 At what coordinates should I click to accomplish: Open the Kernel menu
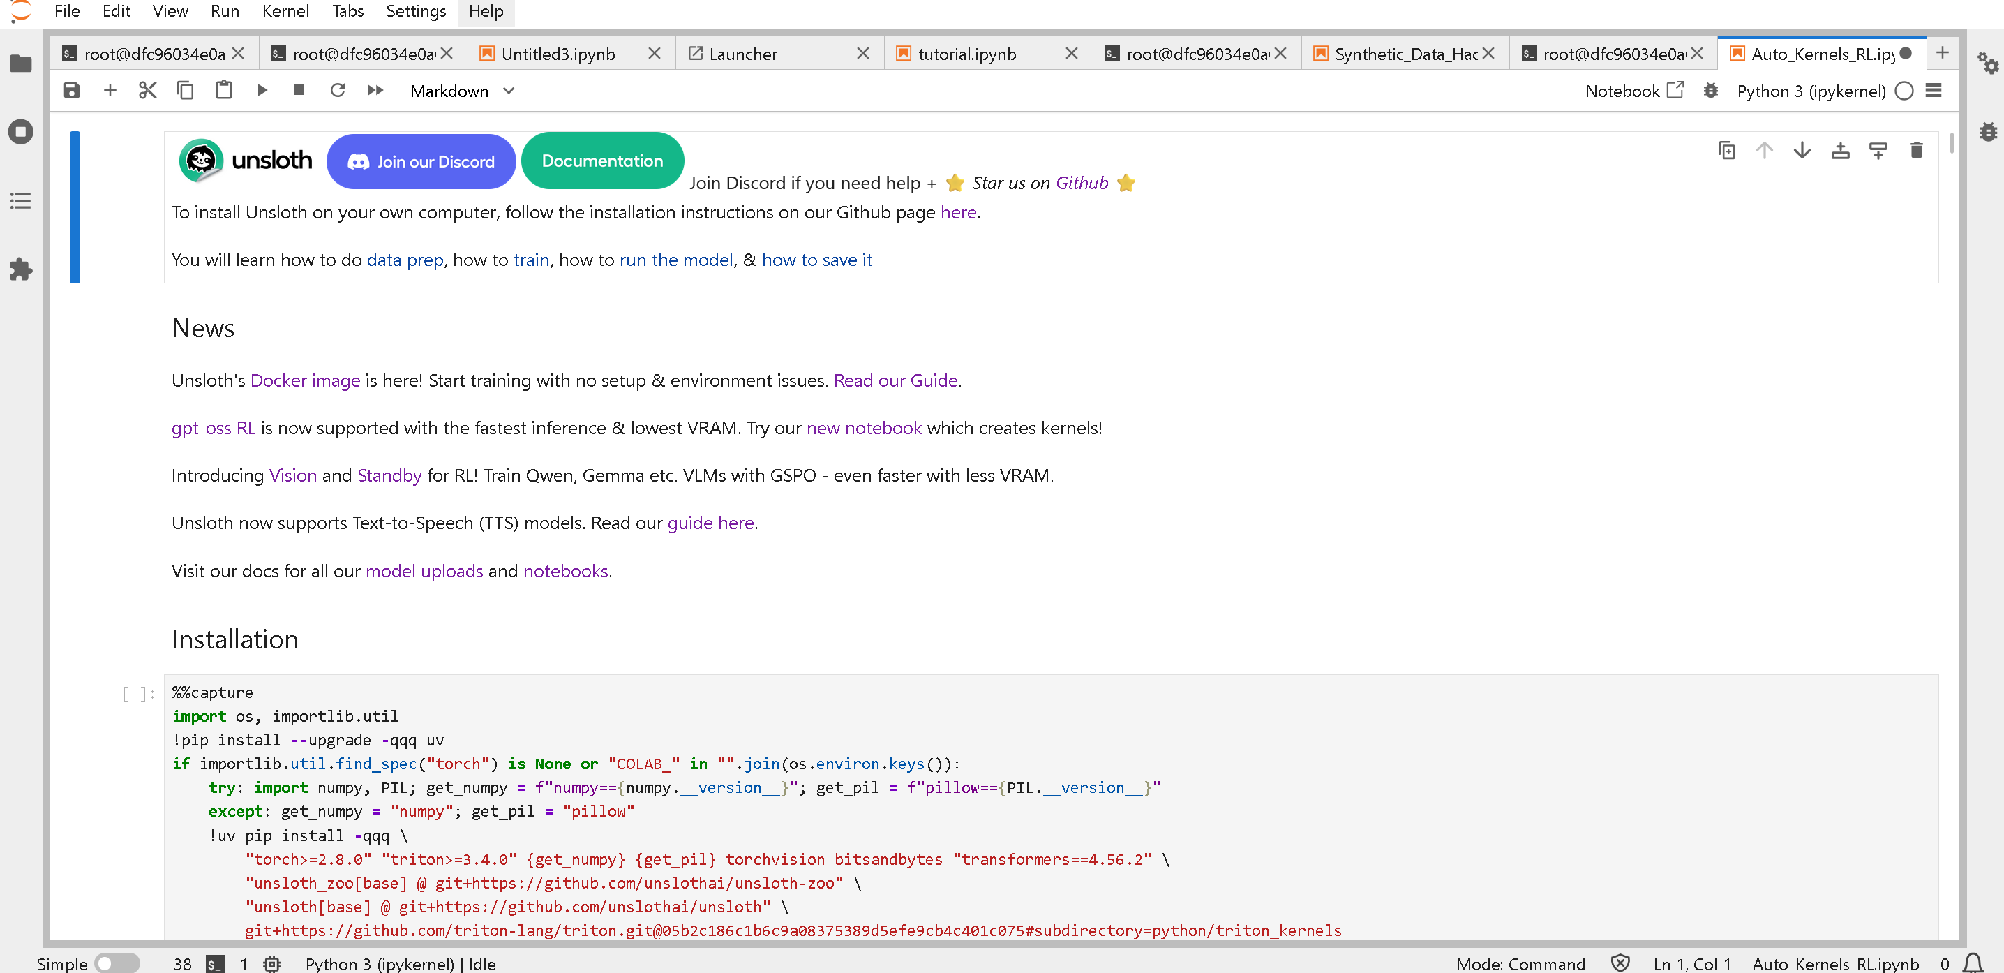point(285,11)
